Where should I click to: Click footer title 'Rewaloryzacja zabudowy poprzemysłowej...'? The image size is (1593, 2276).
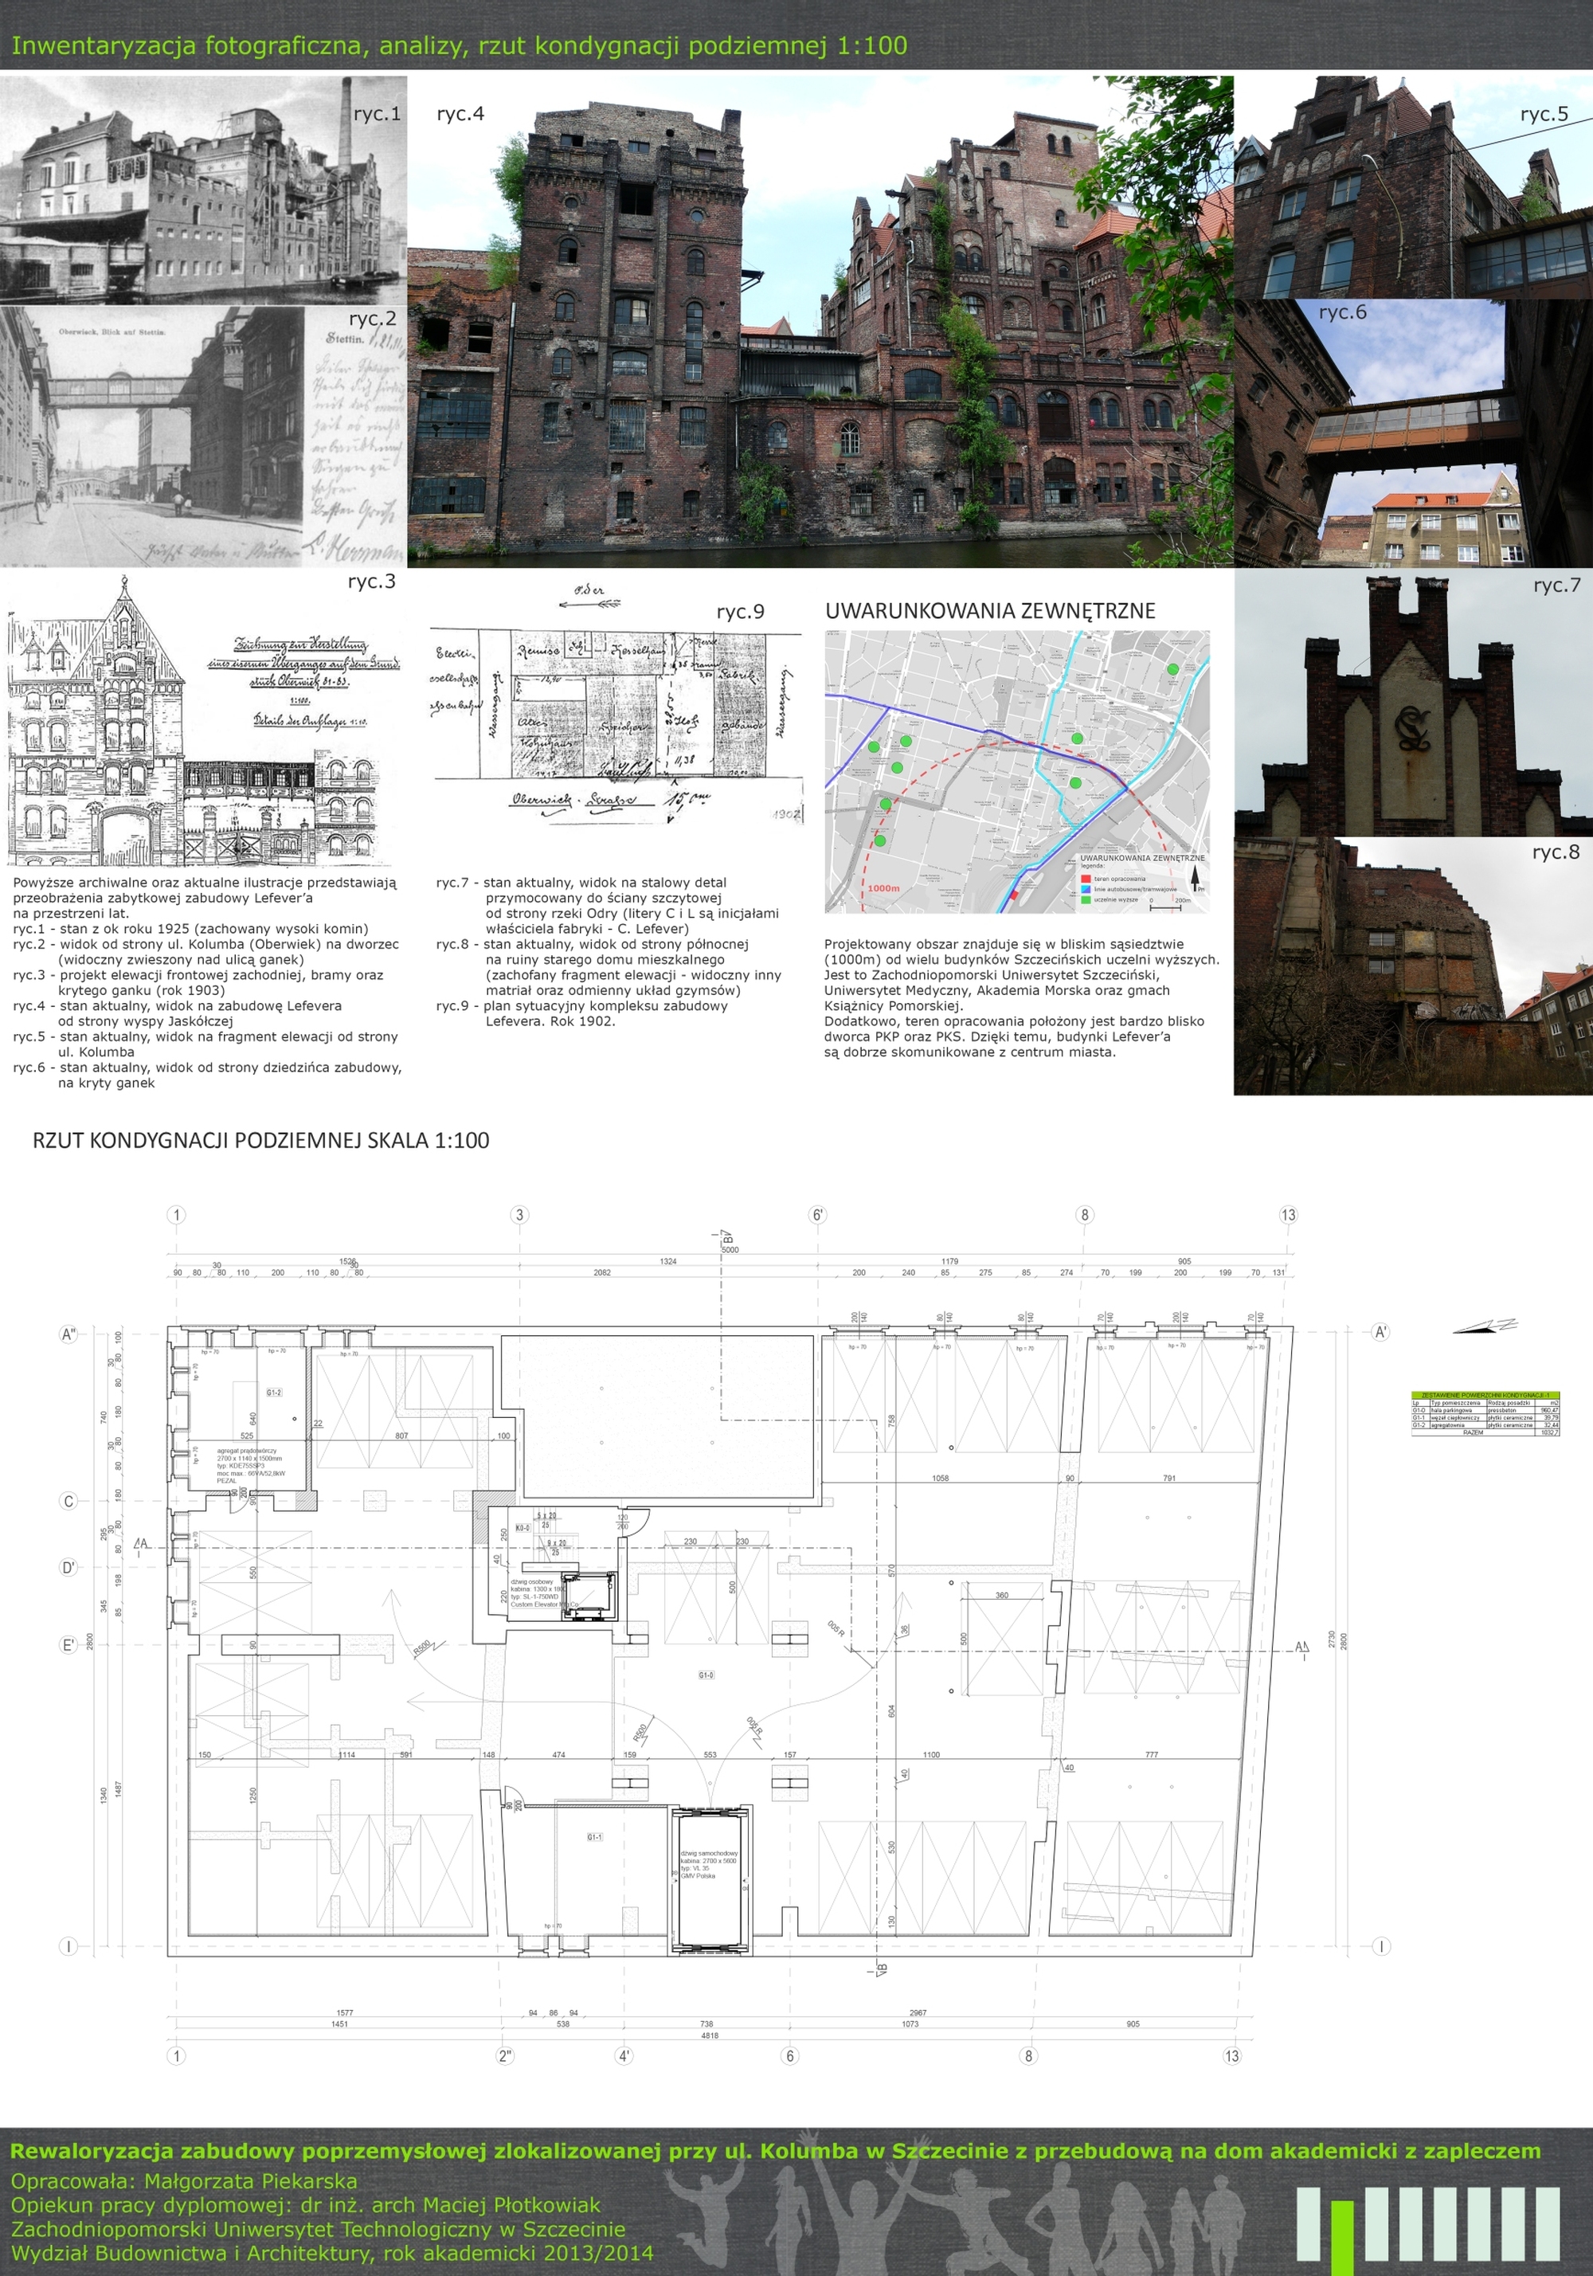775,2151
